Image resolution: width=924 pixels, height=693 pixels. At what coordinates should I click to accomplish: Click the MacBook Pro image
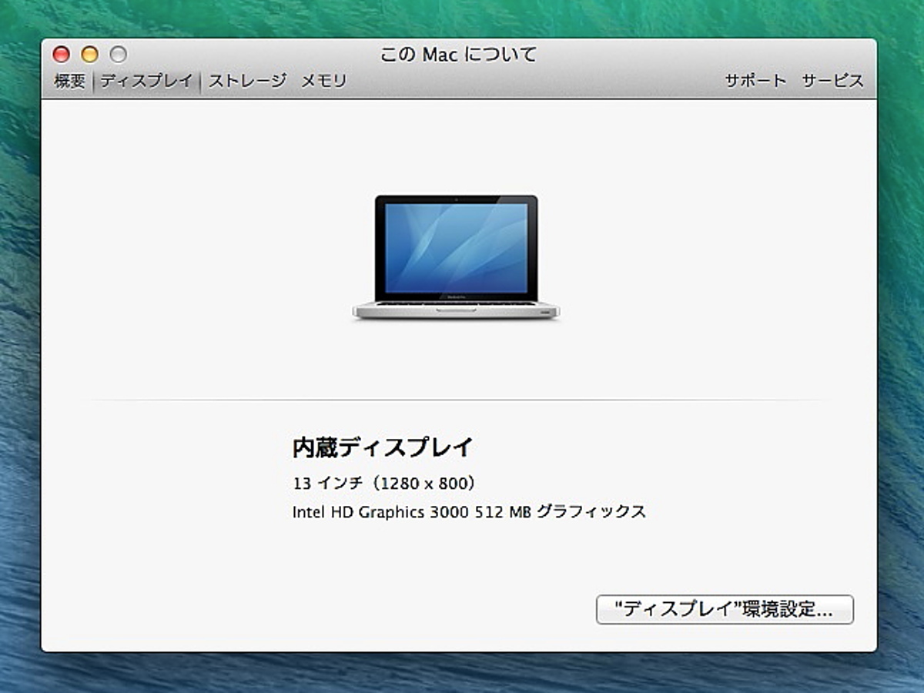coord(457,257)
